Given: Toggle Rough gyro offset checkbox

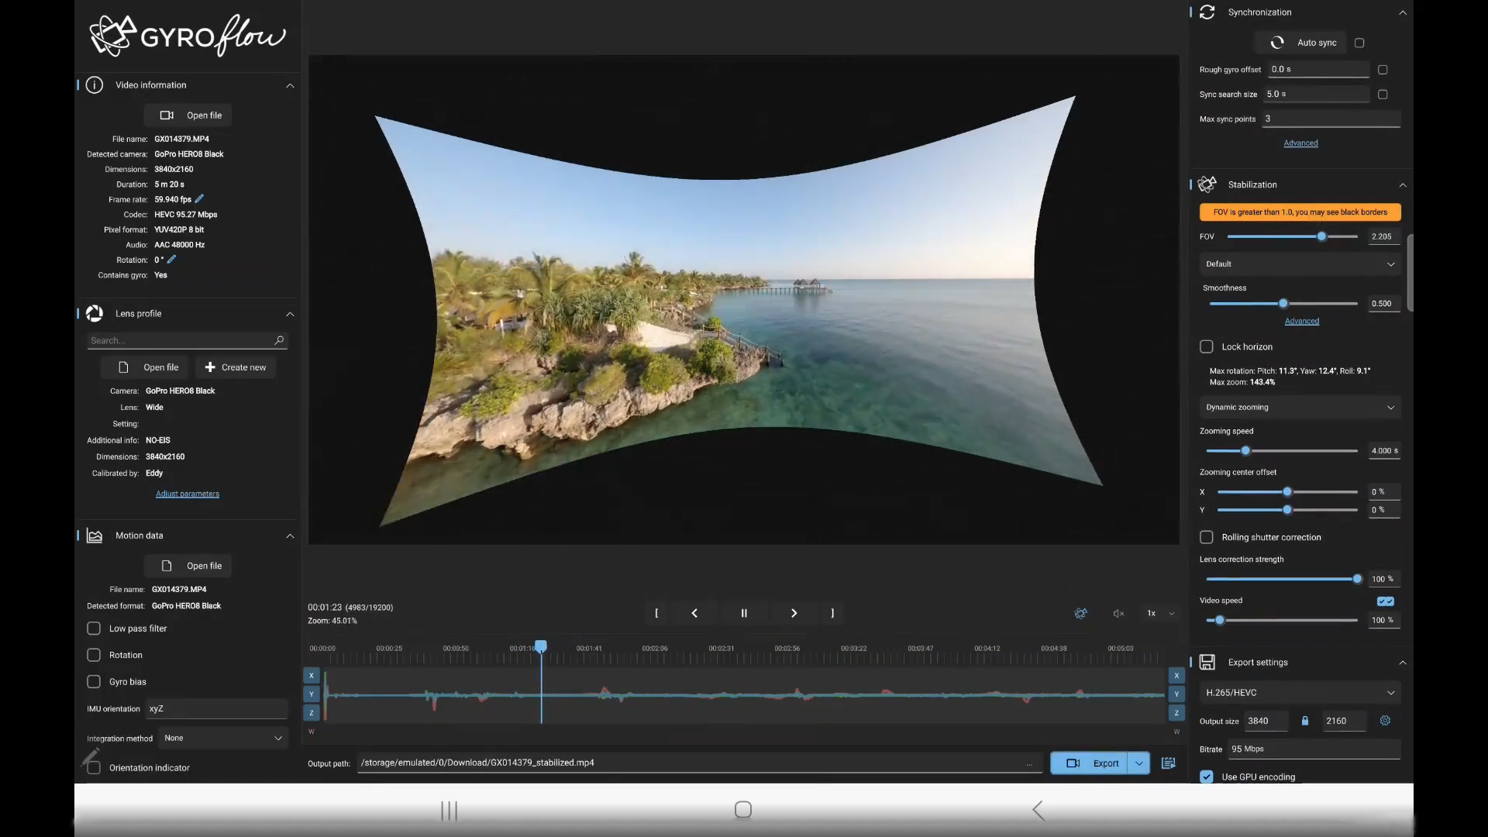Looking at the screenshot, I should click(1383, 70).
